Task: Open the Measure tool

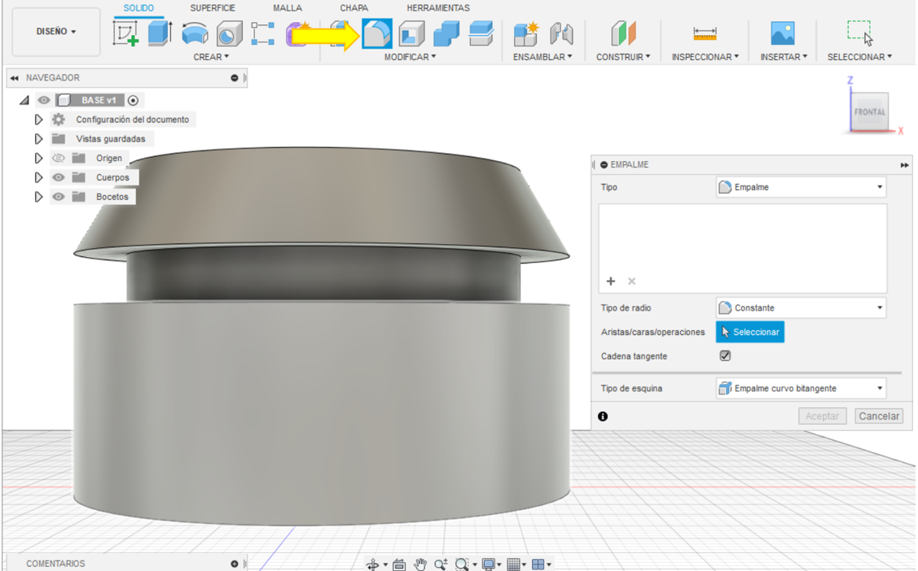Action: (705, 33)
